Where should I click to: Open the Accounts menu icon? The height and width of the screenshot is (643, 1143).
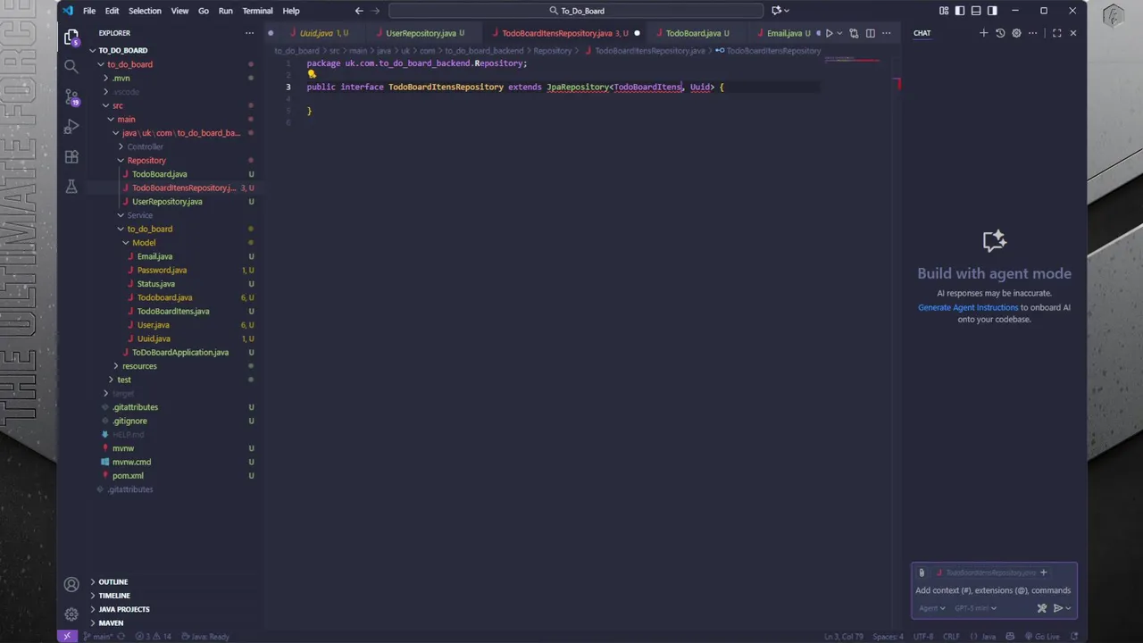coord(71,585)
